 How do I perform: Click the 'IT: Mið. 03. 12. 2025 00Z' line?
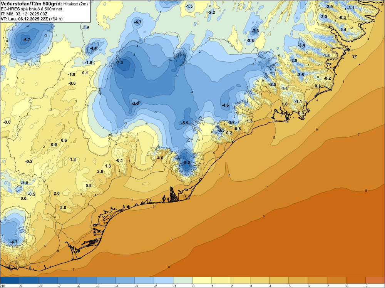tap(24, 14)
